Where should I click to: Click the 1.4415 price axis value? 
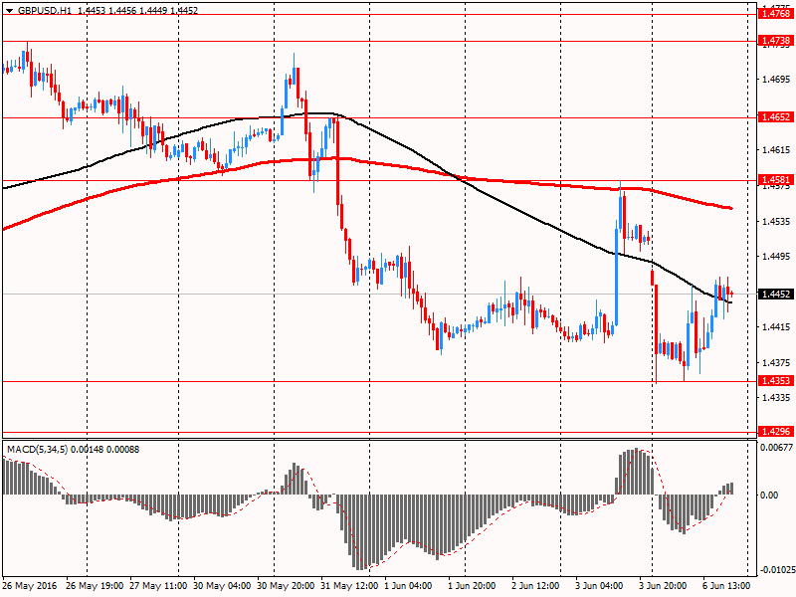coord(777,327)
